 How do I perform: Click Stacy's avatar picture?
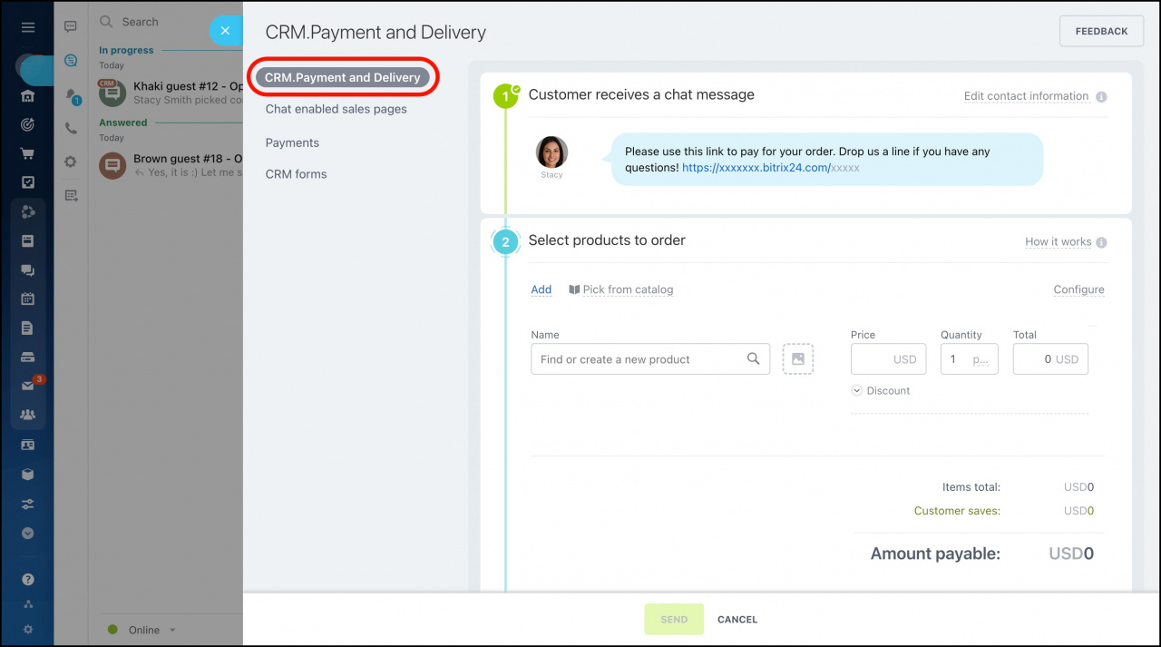pyautogui.click(x=551, y=152)
